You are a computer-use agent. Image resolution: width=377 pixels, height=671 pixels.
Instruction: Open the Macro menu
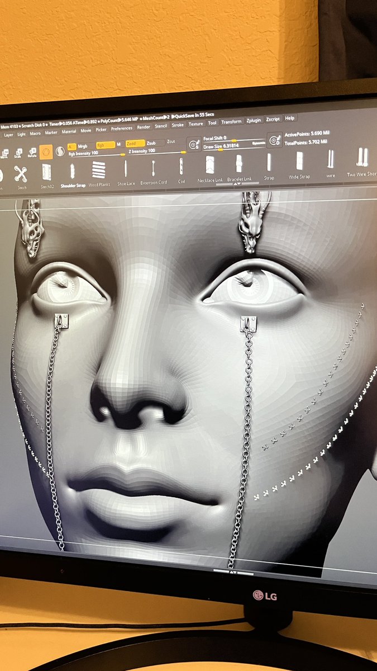coord(35,133)
